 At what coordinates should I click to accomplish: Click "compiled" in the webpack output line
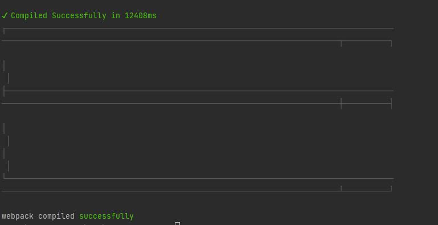click(56, 216)
